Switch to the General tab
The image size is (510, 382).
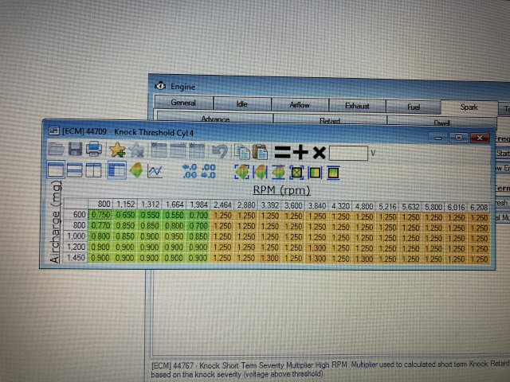[182, 103]
